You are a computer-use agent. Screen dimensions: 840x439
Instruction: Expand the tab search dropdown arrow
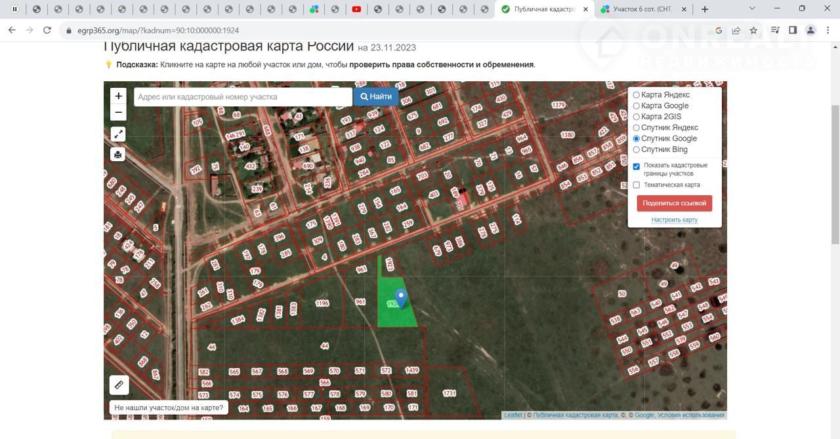pyautogui.click(x=752, y=9)
